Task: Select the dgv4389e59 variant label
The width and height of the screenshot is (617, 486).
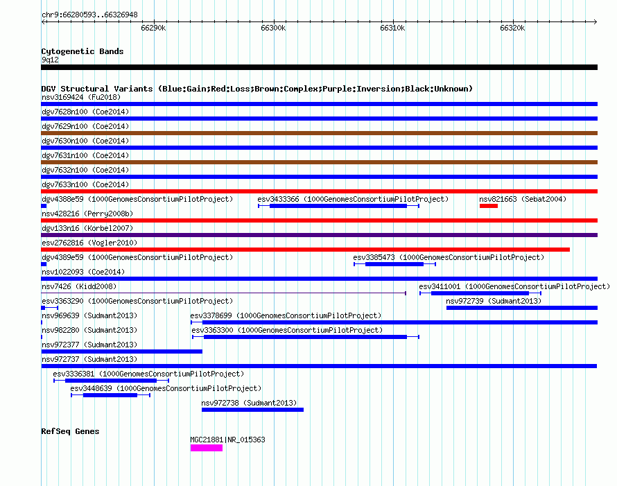Action: pos(137,257)
